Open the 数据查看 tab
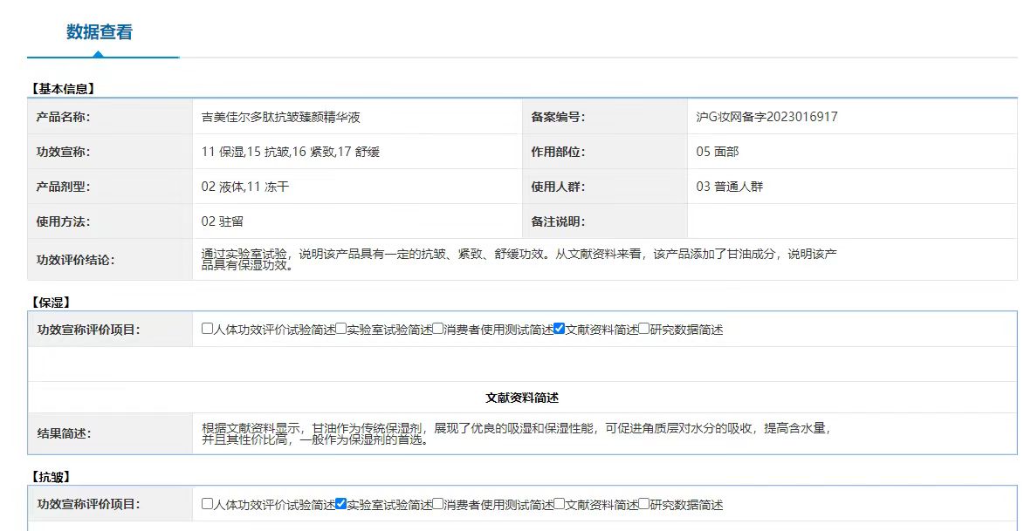 [100, 32]
